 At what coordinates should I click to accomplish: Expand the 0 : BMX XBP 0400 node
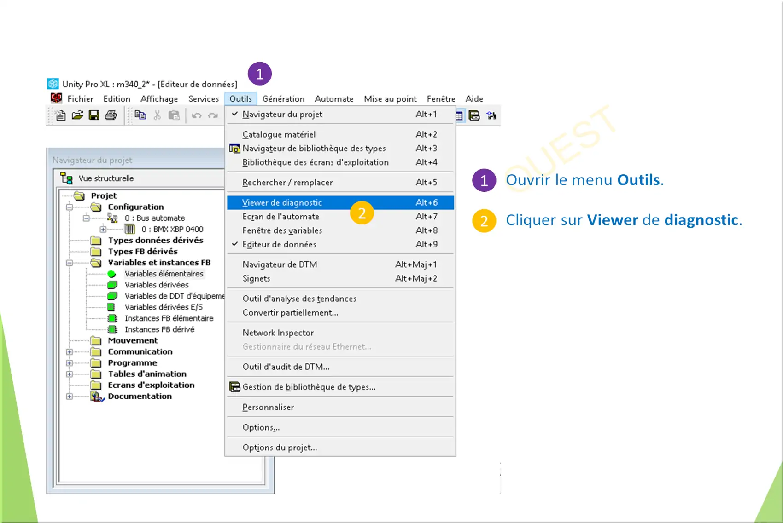point(103,229)
